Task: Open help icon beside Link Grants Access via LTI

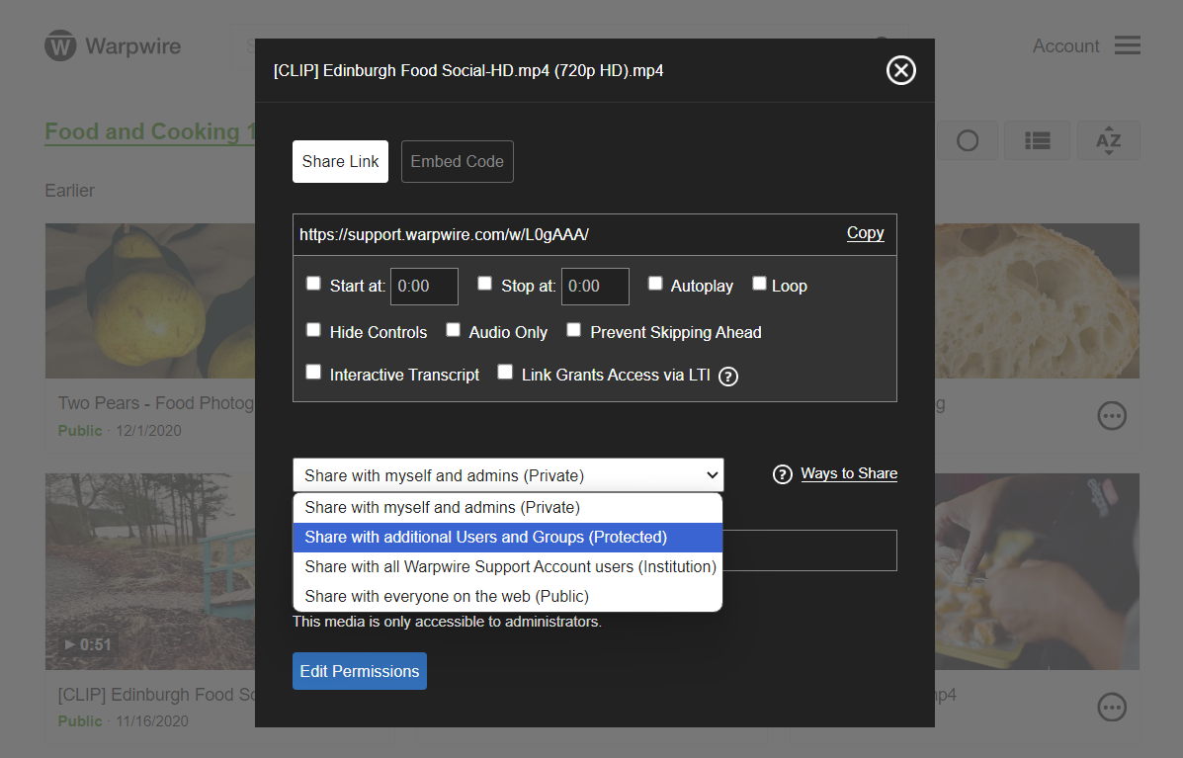Action: 728,377
